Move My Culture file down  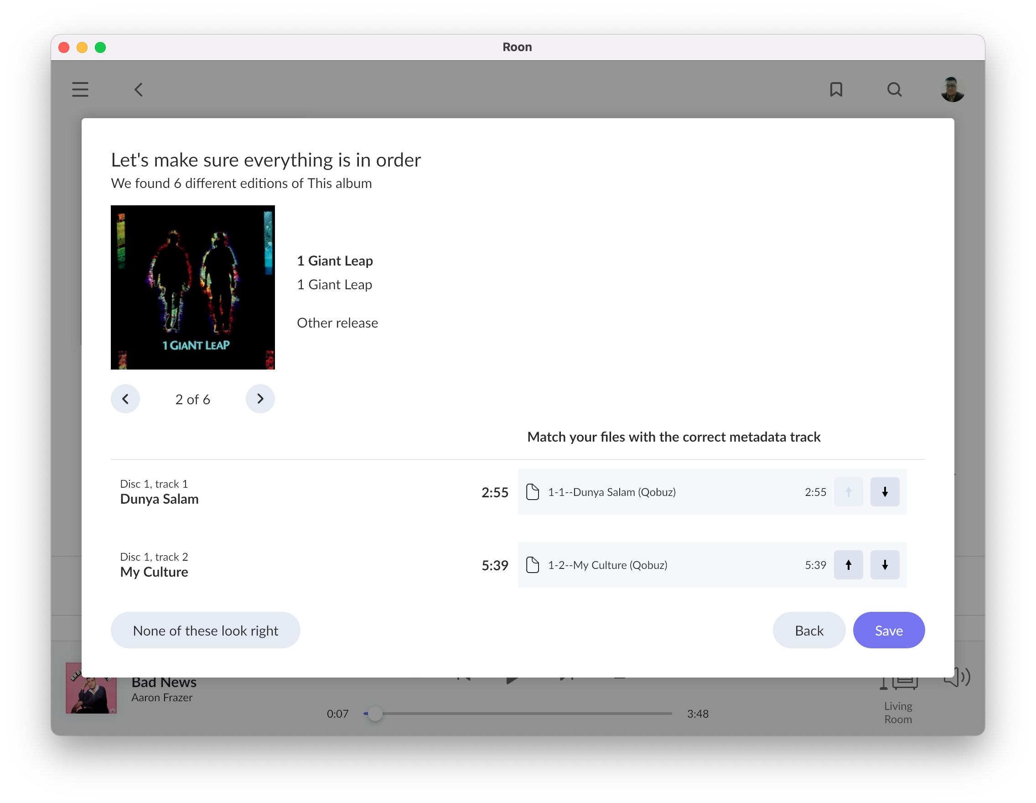coord(885,565)
